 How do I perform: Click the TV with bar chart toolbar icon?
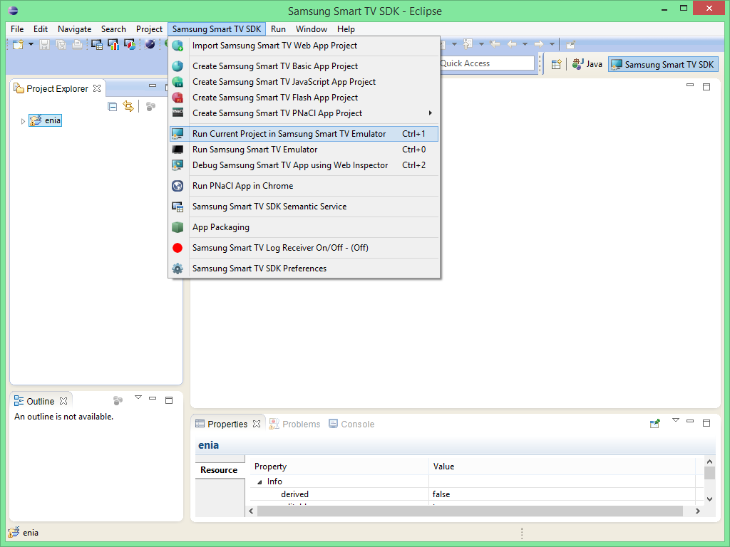[x=113, y=45]
